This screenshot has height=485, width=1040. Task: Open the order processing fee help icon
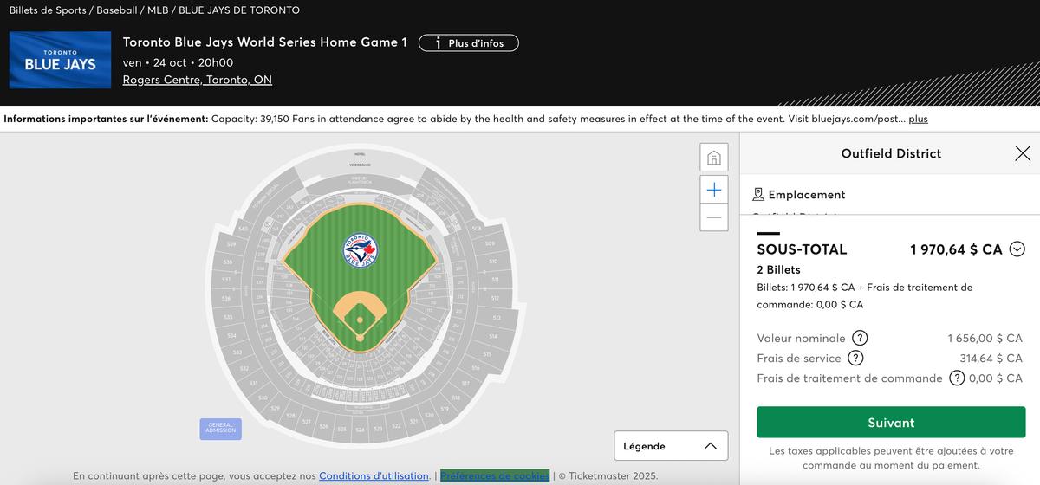click(957, 378)
